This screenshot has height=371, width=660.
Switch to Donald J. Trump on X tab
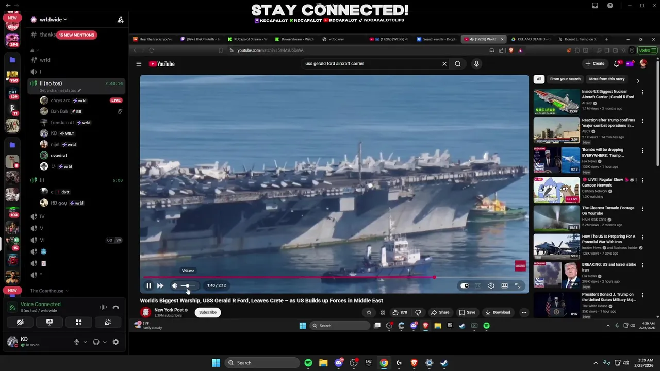tap(577, 39)
